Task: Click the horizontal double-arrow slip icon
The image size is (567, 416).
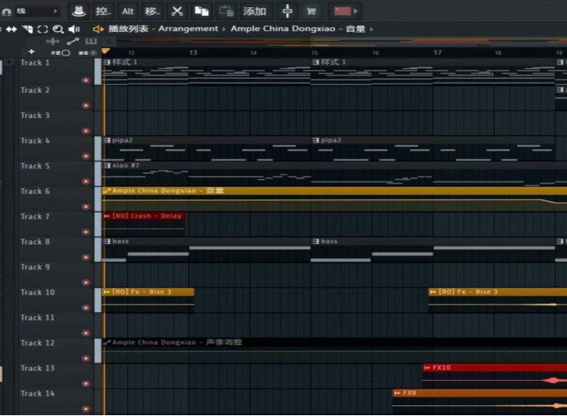Action: [11, 29]
